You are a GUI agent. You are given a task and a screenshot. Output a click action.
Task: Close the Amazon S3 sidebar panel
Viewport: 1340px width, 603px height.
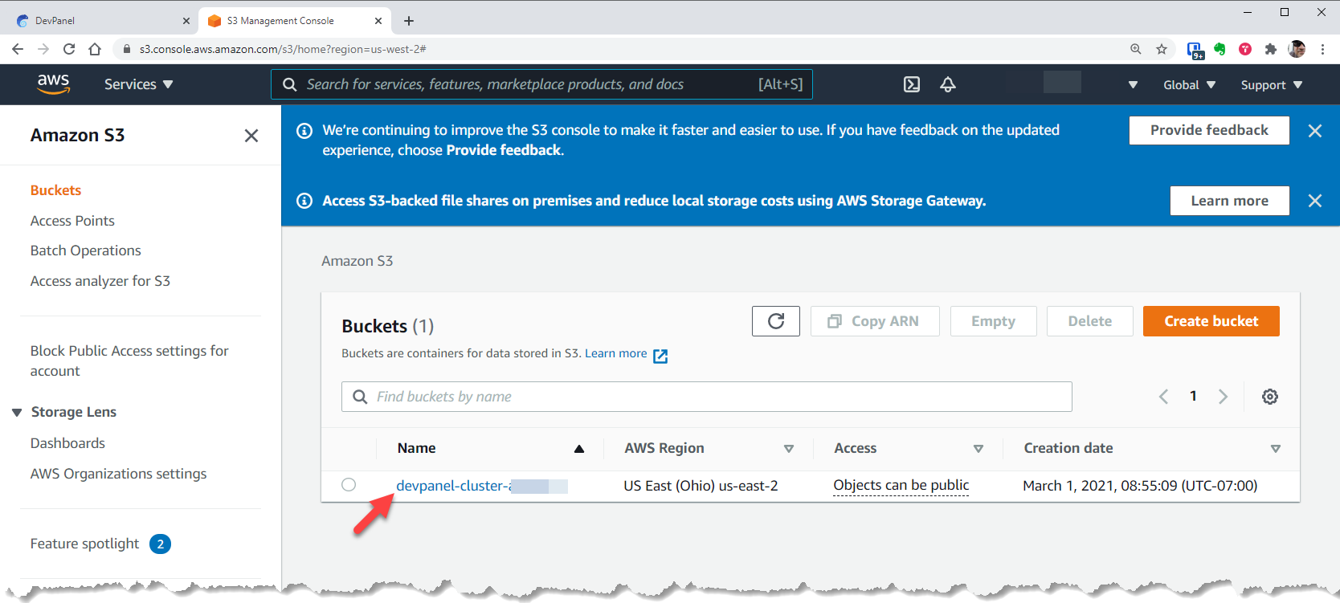(251, 136)
